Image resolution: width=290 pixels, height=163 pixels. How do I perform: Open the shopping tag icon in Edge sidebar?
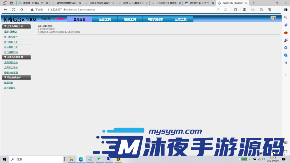coord(286,25)
